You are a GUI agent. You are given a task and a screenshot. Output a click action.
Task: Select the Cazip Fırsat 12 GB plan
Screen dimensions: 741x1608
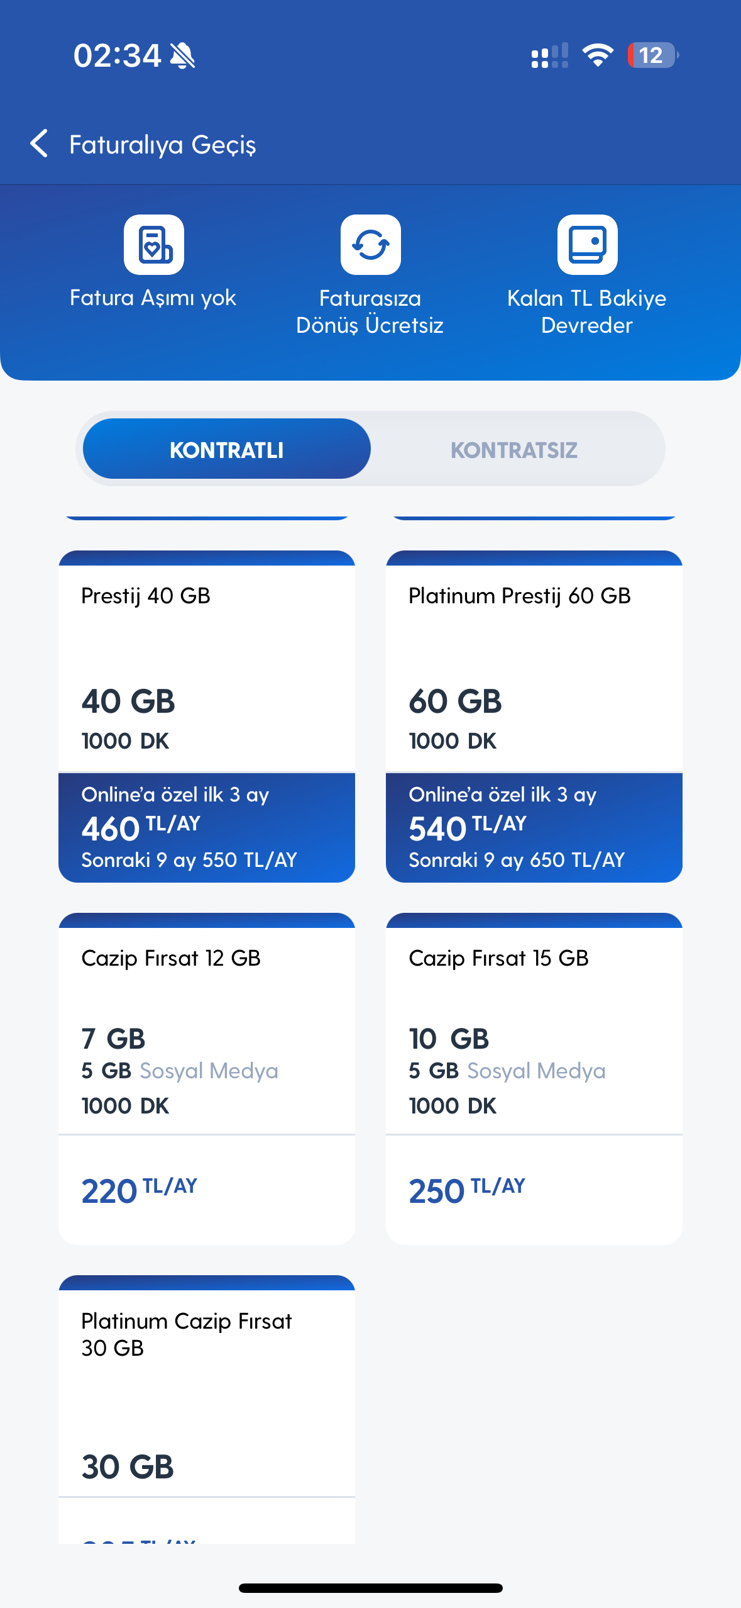[x=207, y=1078]
